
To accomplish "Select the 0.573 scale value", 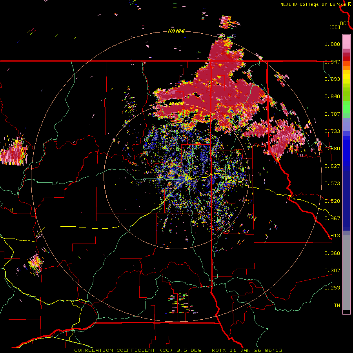I will click(332, 184).
